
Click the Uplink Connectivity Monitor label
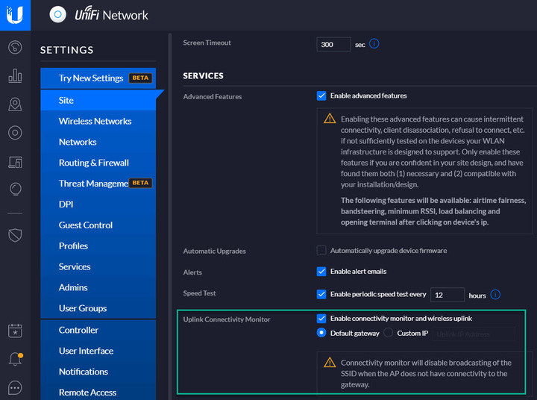(x=227, y=319)
